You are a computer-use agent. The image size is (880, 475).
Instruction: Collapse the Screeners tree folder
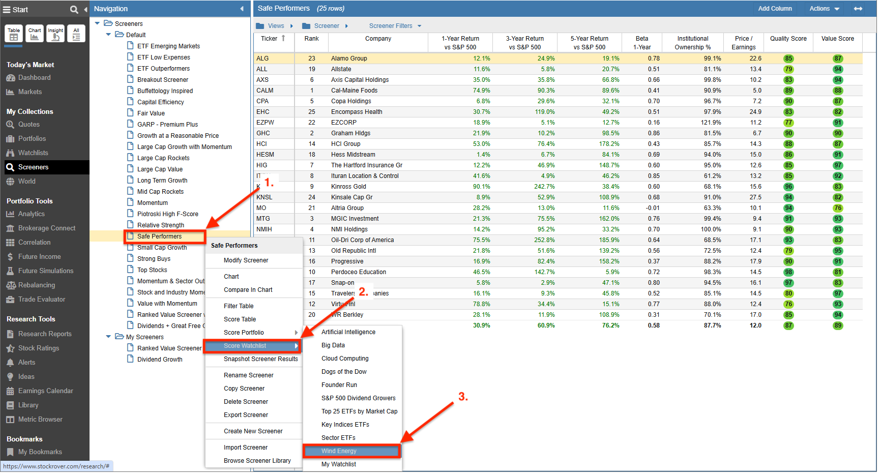[97, 23]
